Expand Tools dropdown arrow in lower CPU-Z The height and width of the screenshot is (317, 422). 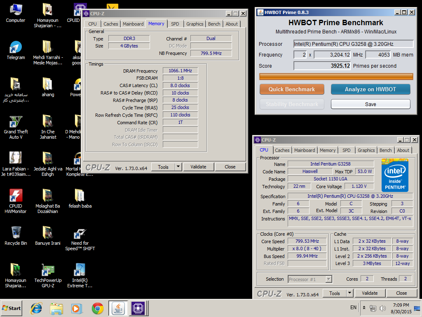(349, 293)
